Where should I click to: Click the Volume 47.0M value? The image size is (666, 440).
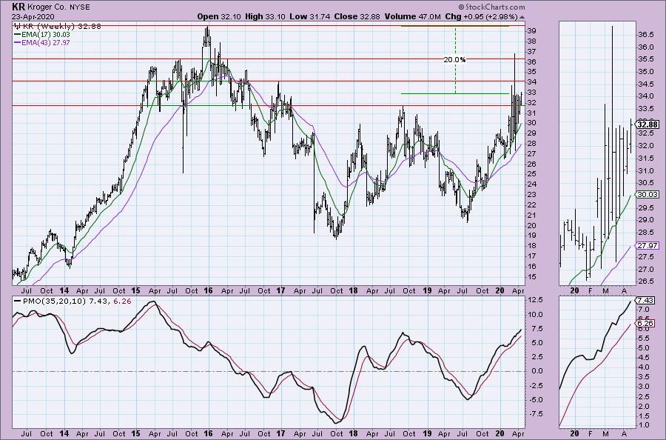pyautogui.click(x=412, y=16)
